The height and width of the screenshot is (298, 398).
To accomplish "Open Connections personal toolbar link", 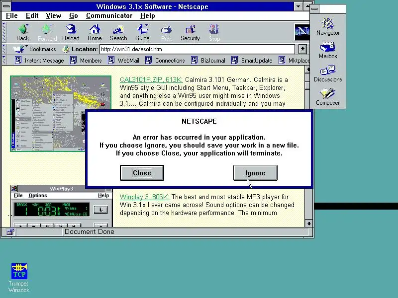I will click(x=165, y=60).
